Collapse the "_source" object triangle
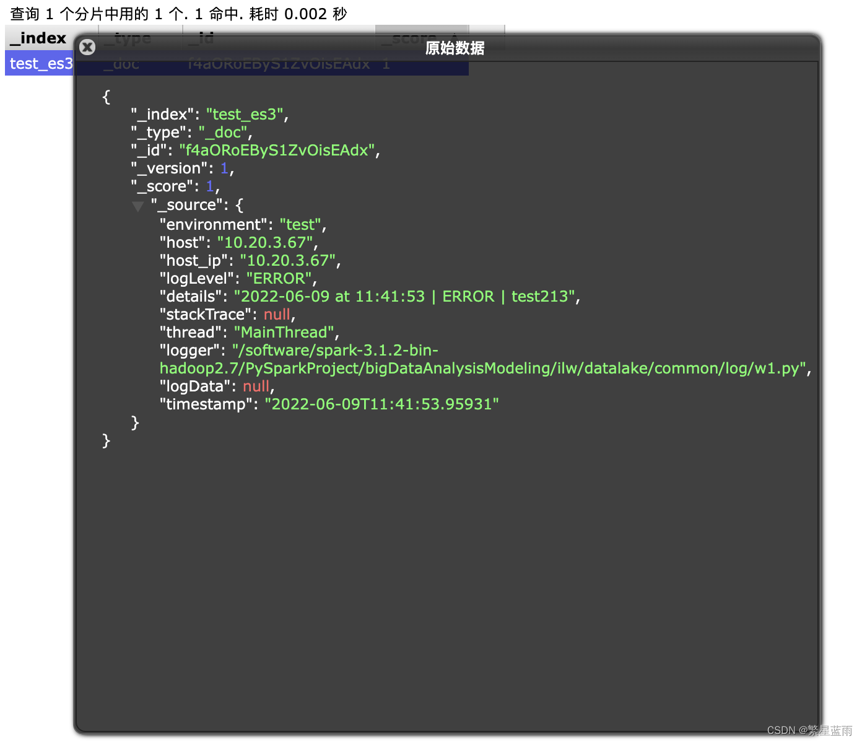The height and width of the screenshot is (742, 862). (x=137, y=206)
